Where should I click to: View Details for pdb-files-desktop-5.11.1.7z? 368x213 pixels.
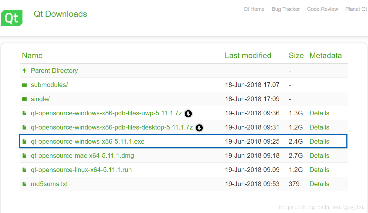(319, 127)
